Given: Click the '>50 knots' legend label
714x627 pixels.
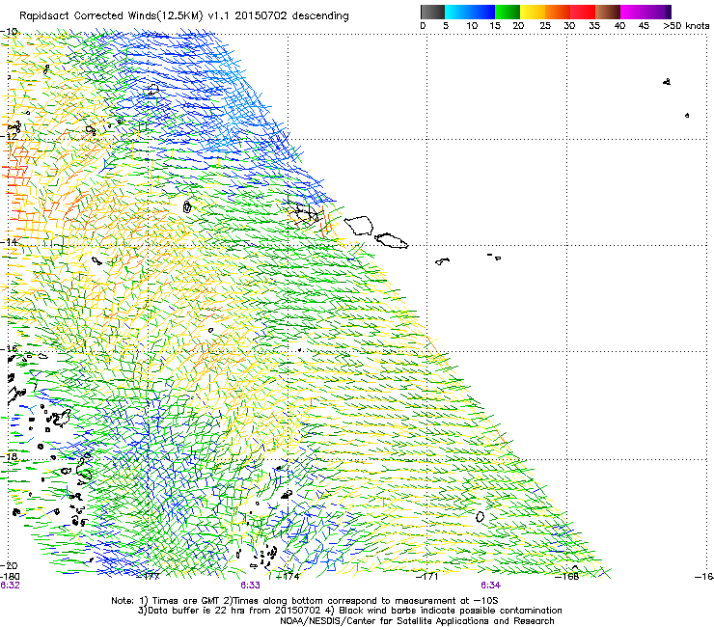Looking at the screenshot, I should pyautogui.click(x=686, y=25).
